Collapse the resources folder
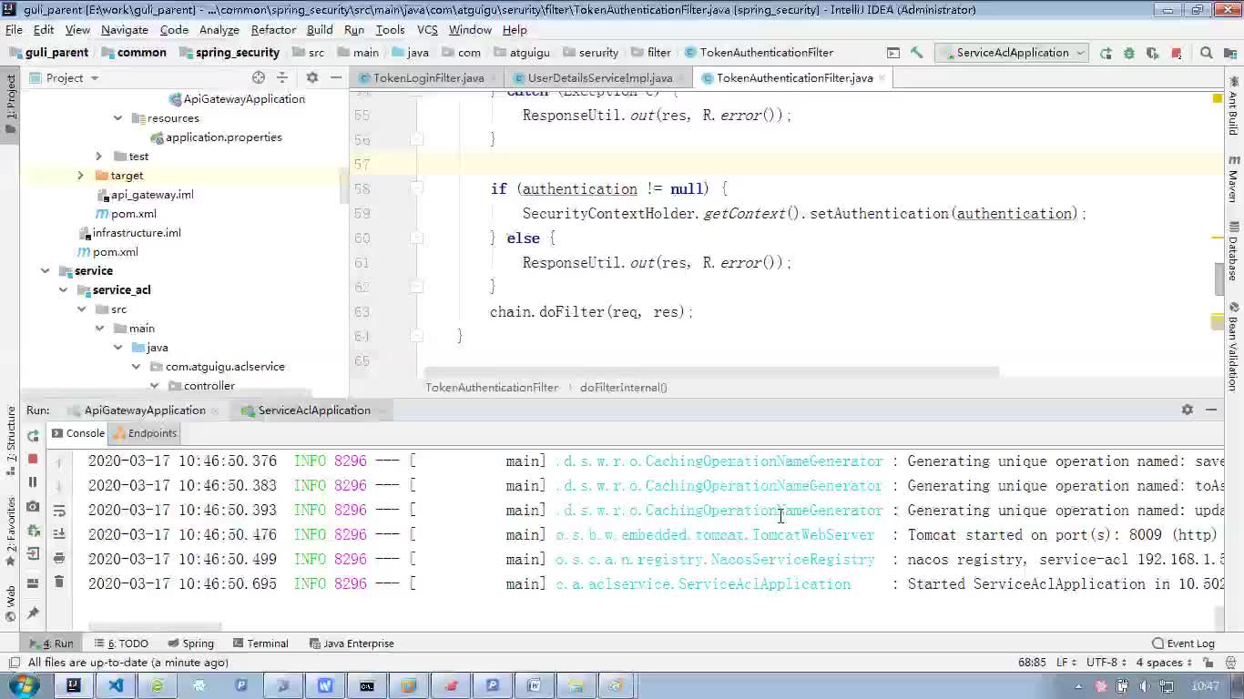Screen dimensions: 1244x699 point(117,118)
